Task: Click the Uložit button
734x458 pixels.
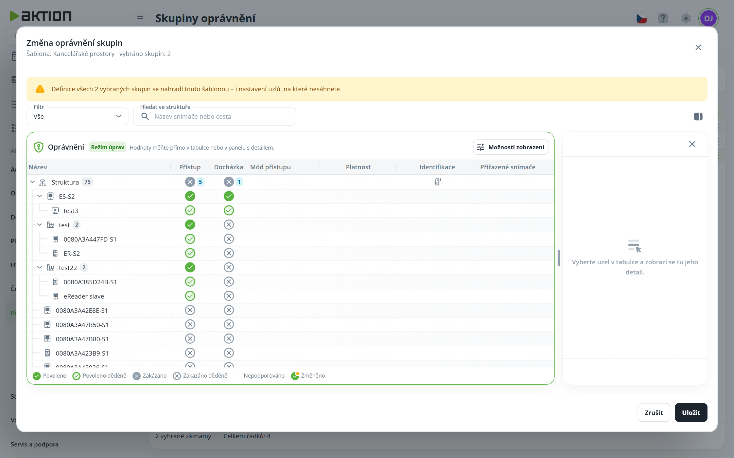Action: tap(691, 413)
